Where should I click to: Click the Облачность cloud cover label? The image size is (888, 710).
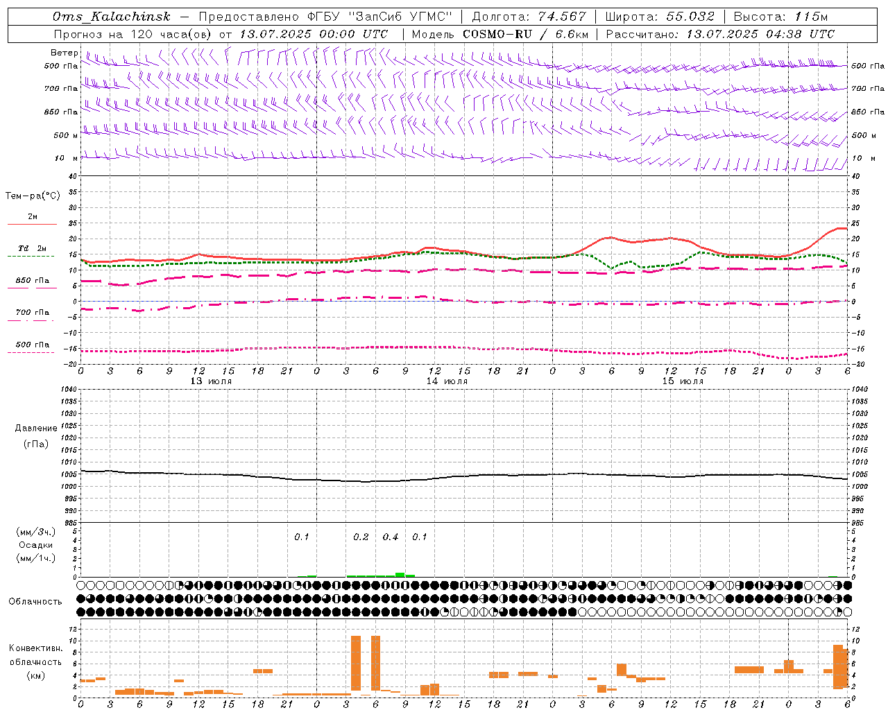tap(35, 601)
